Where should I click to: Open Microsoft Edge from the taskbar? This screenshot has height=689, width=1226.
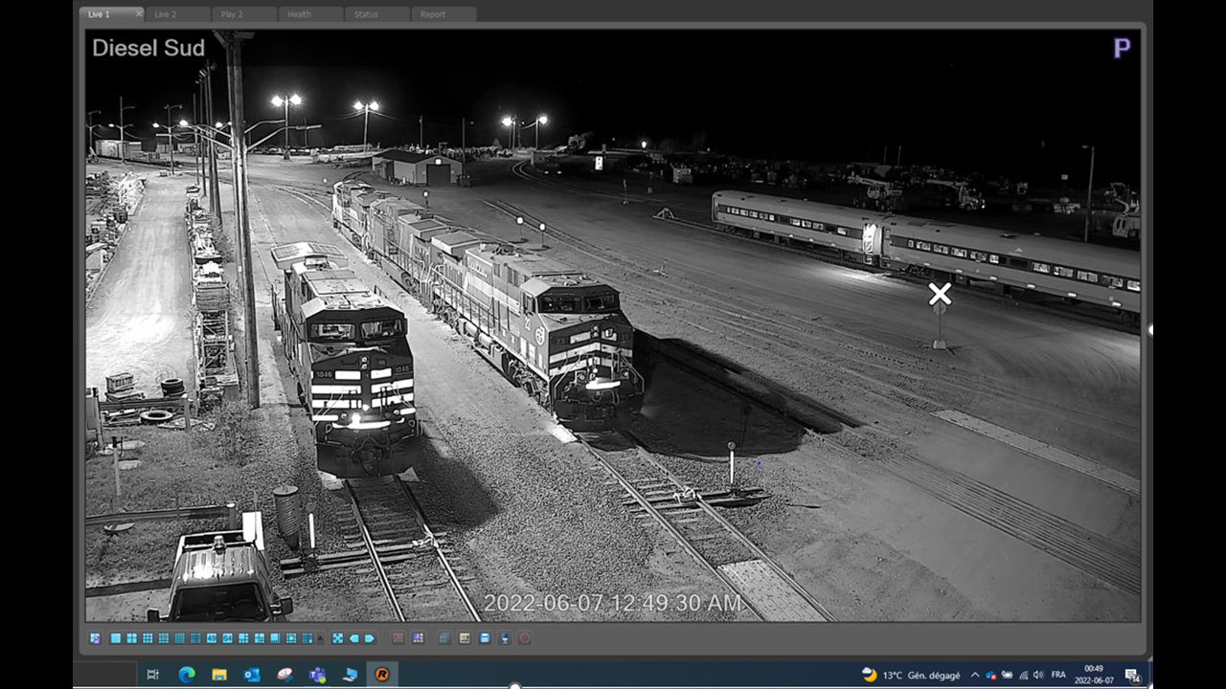tap(187, 675)
